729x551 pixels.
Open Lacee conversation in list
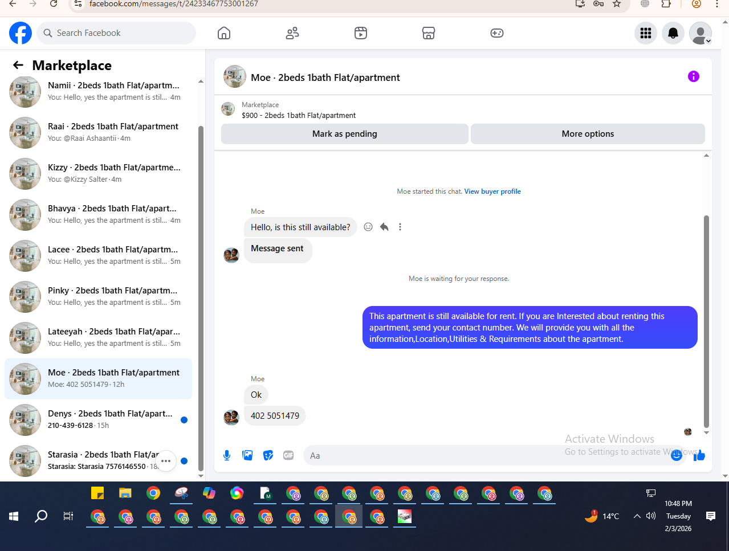pos(98,256)
